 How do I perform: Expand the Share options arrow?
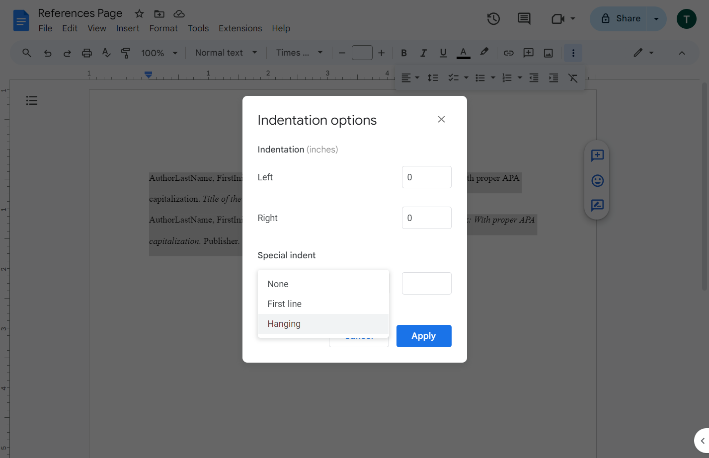click(656, 19)
